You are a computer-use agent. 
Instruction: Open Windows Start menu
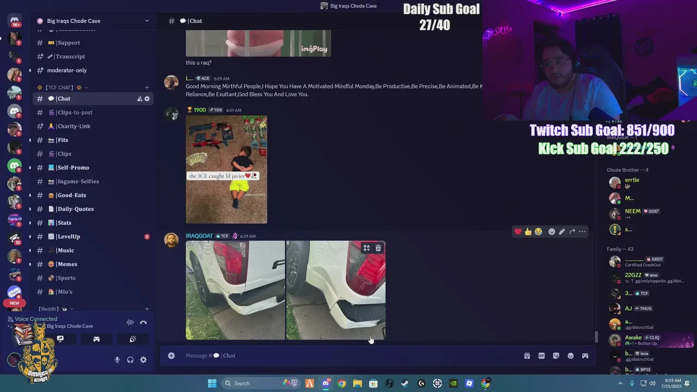[212, 383]
